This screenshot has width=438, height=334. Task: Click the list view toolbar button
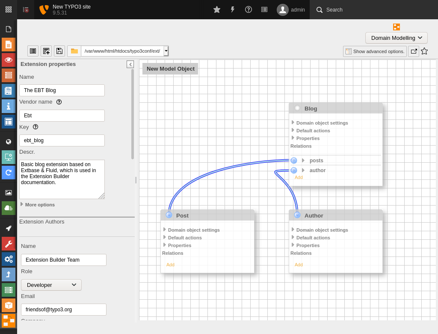(x=33, y=51)
